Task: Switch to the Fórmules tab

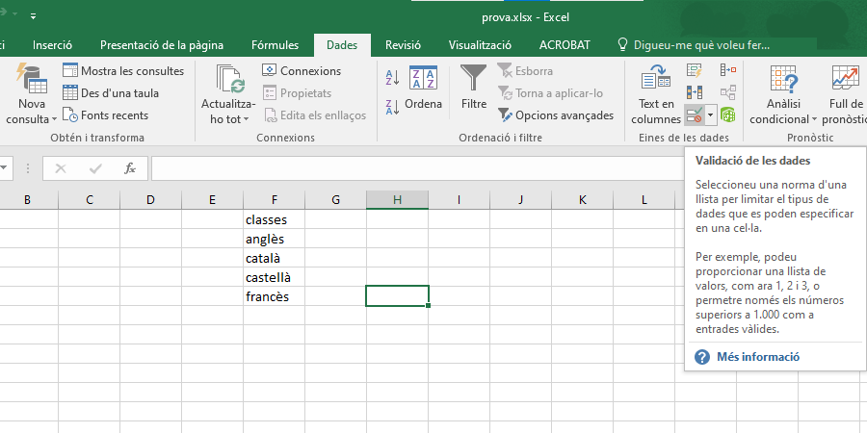Action: (x=275, y=44)
